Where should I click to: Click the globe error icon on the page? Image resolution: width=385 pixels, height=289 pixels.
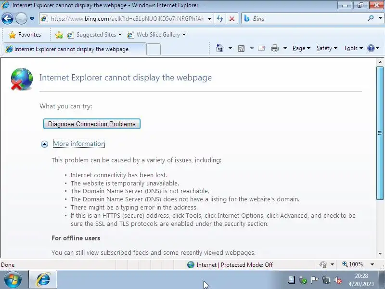click(x=22, y=79)
